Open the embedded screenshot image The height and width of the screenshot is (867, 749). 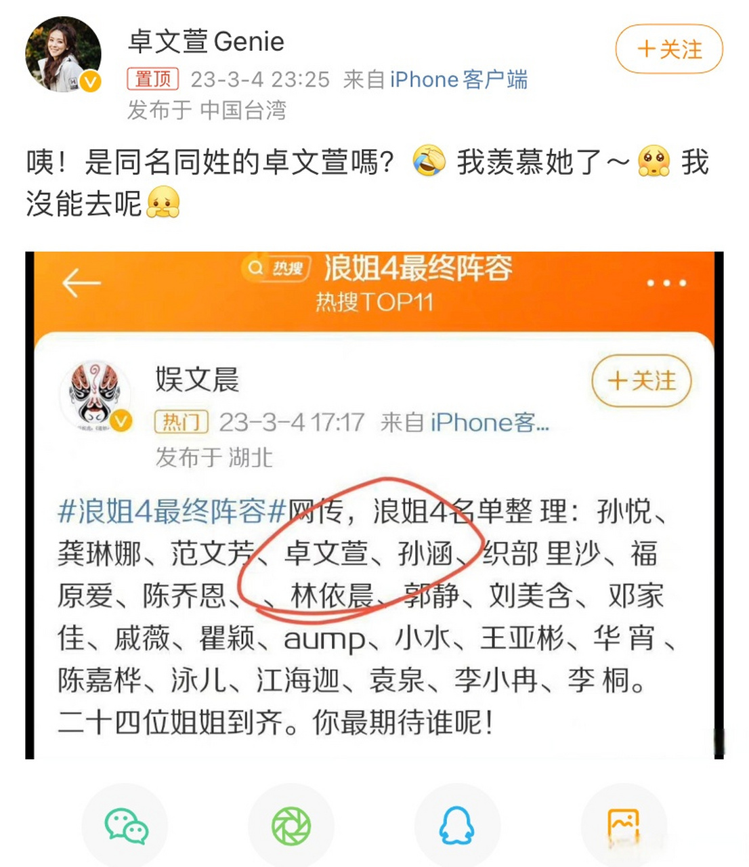(374, 505)
